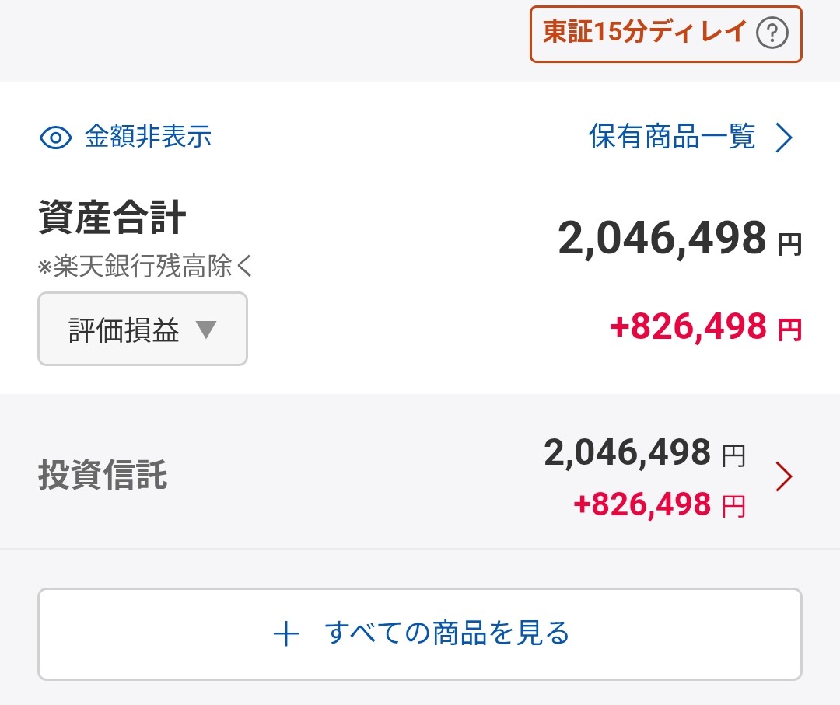Toggle the eye icon to hide amounts

click(x=55, y=138)
